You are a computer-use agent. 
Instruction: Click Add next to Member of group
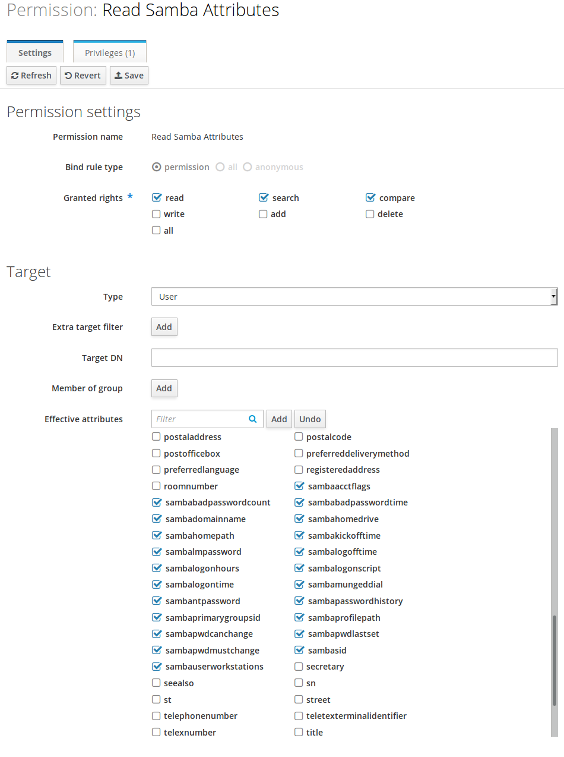[x=164, y=388]
